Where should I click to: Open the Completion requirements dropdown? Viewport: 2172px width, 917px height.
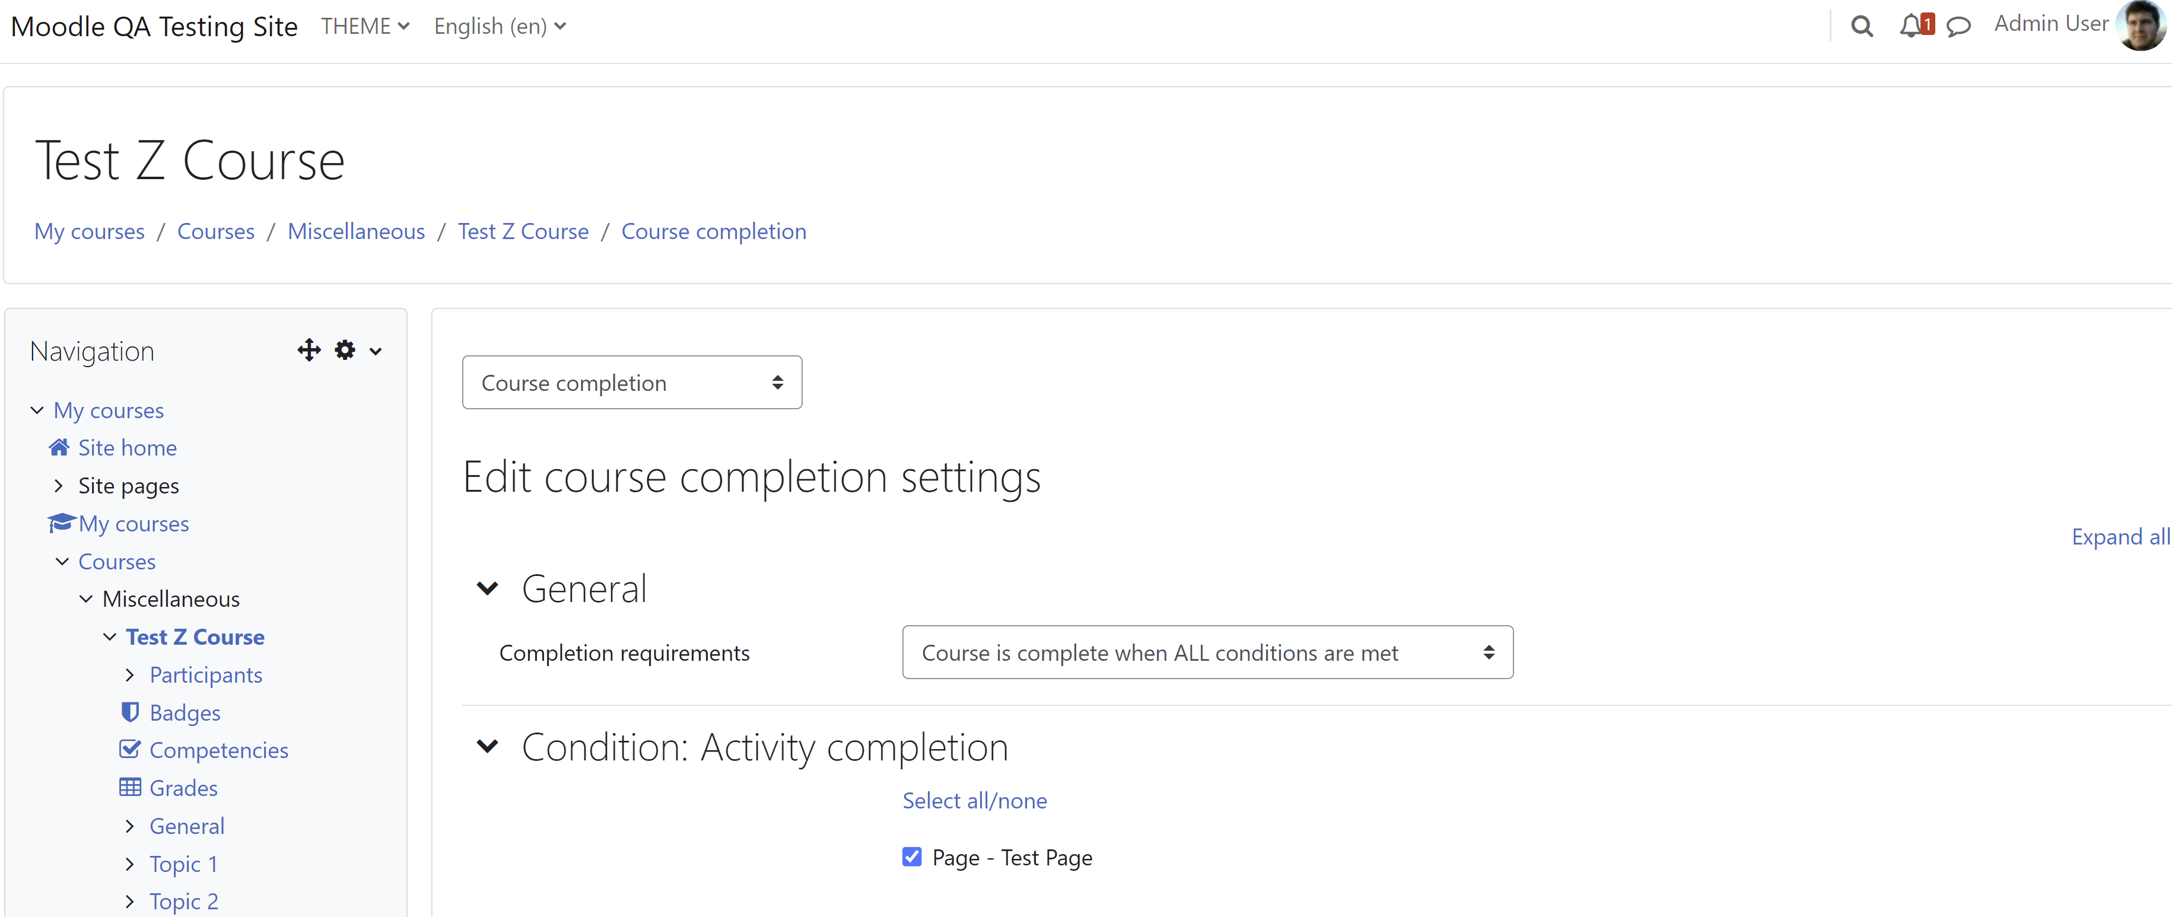[x=1207, y=652]
